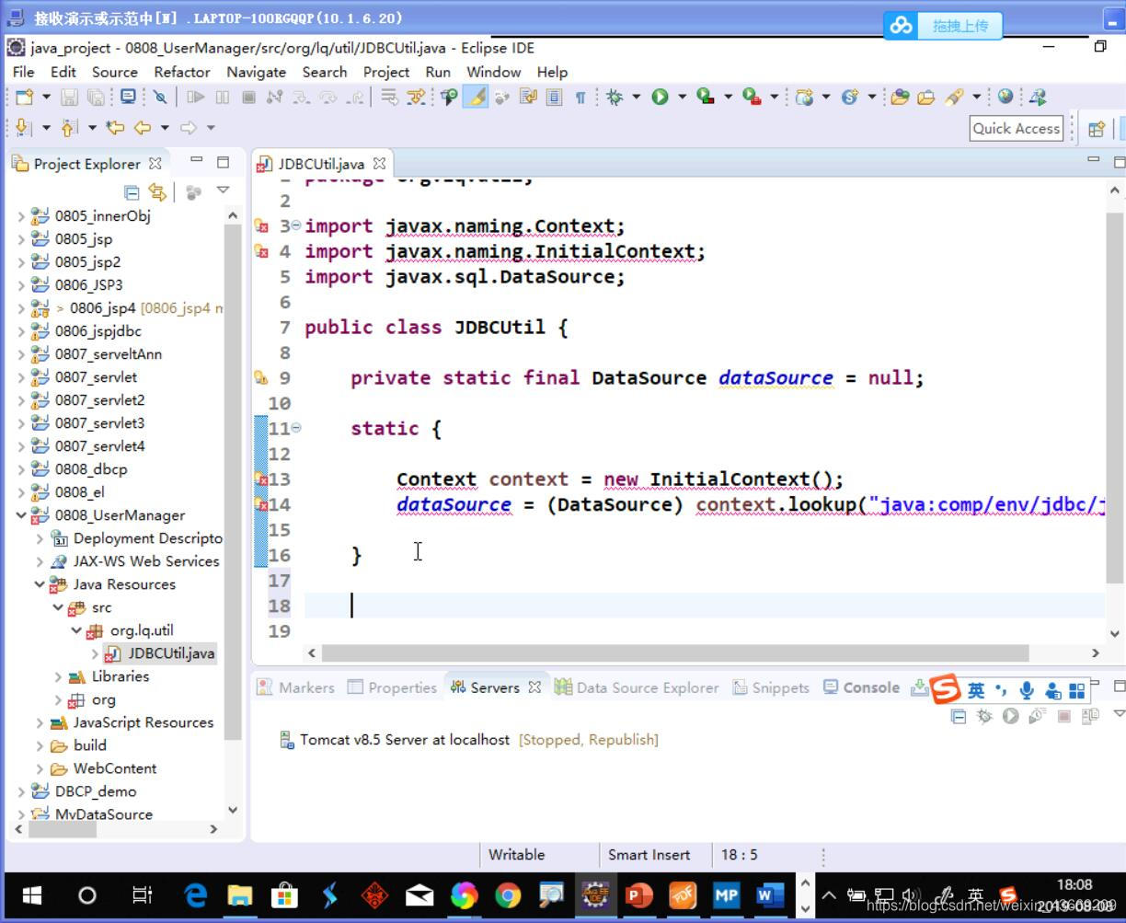The image size is (1126, 923).
Task: Collapse the org.lq.util package node
Action: [x=76, y=630]
